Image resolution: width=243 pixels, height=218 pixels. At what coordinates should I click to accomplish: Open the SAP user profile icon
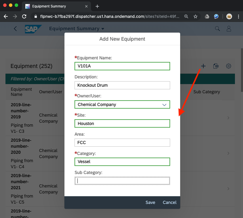coord(229,29)
